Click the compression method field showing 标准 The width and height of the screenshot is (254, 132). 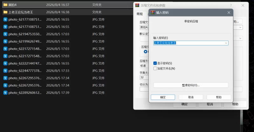click(144, 66)
